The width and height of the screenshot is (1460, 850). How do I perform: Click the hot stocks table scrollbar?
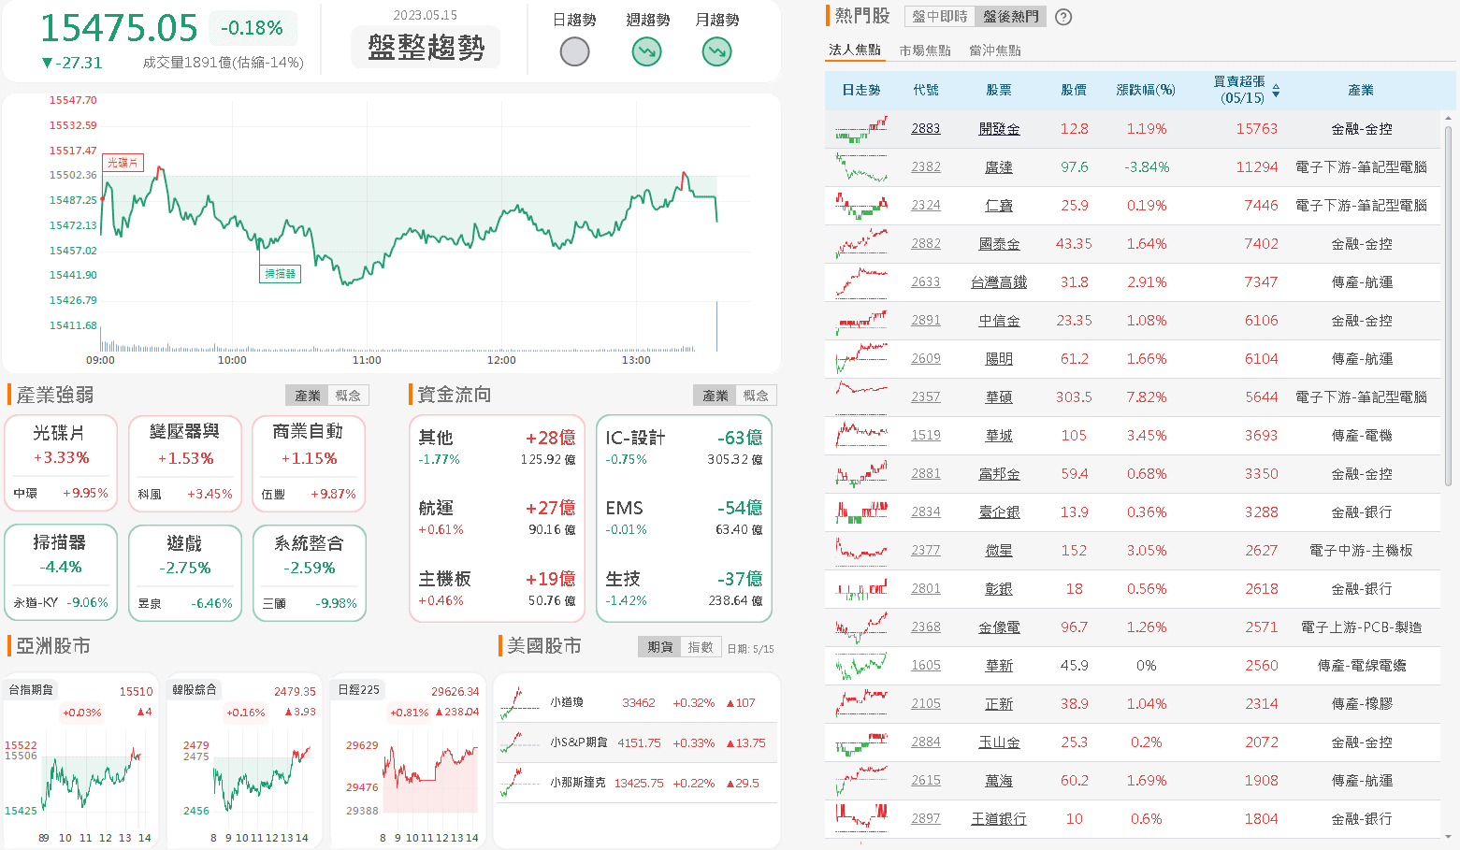click(x=1449, y=309)
